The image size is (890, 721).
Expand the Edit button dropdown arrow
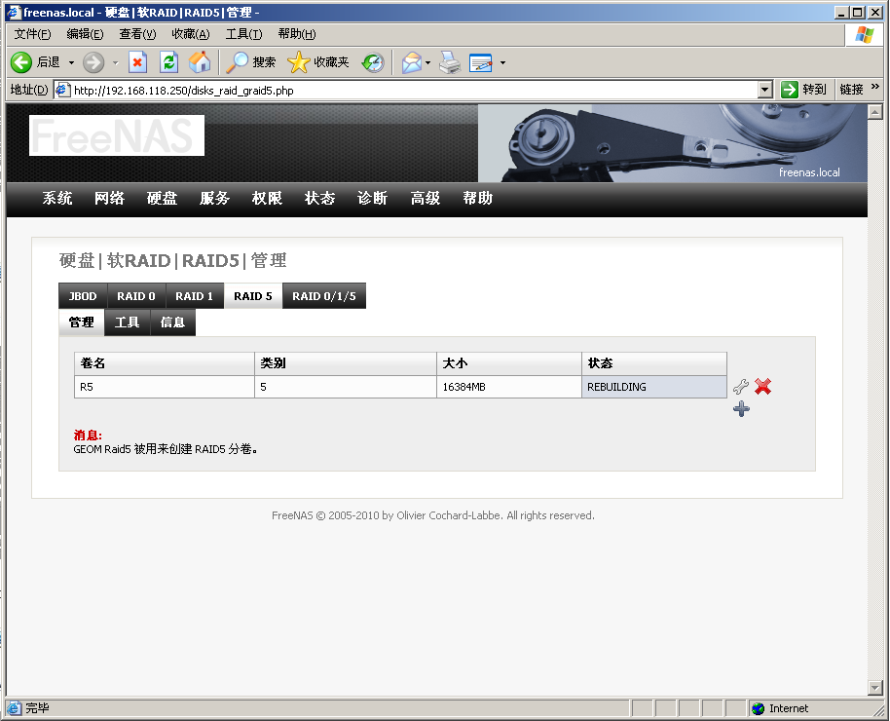coord(502,62)
